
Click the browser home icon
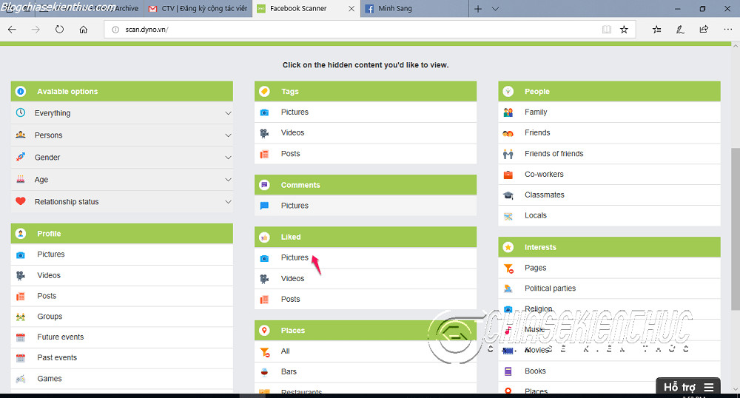coord(84,30)
